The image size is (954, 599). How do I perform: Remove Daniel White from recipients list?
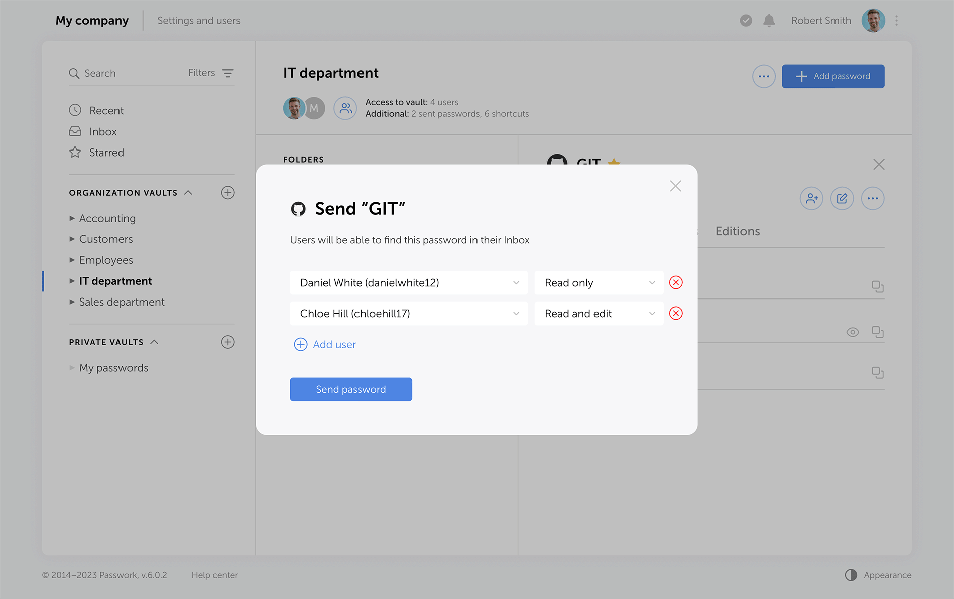[676, 283]
